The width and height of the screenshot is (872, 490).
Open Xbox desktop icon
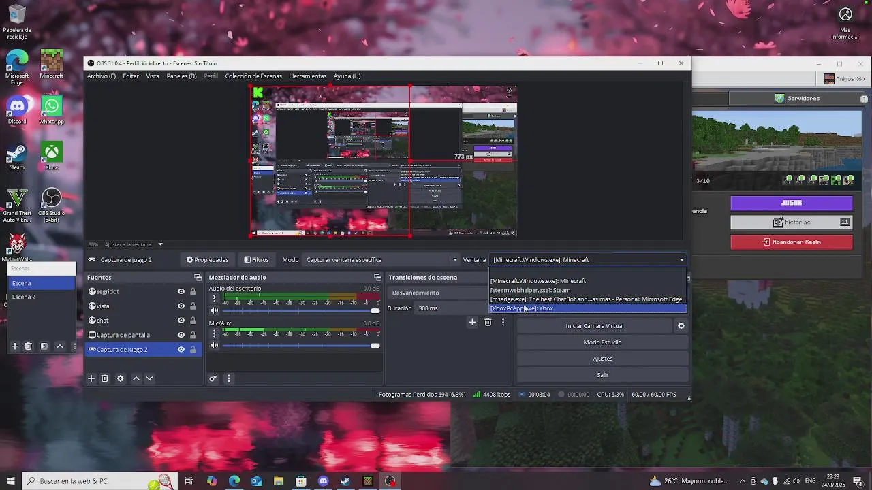click(x=51, y=156)
